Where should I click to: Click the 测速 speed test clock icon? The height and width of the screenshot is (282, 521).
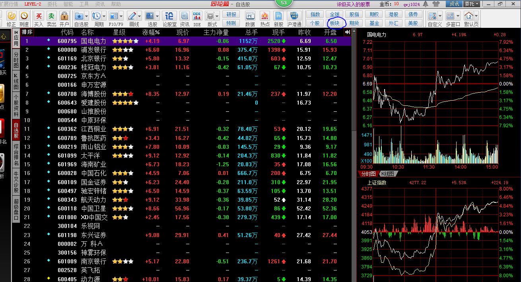tap(24, 16)
